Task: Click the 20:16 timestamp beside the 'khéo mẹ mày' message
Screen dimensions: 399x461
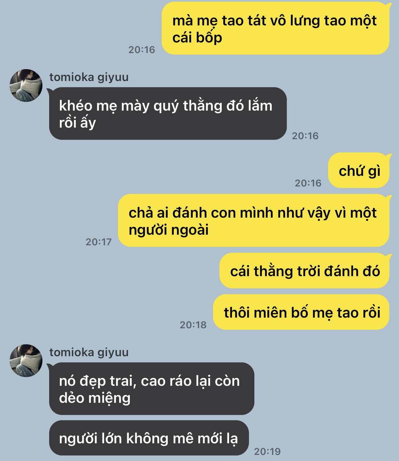Action: tap(305, 136)
